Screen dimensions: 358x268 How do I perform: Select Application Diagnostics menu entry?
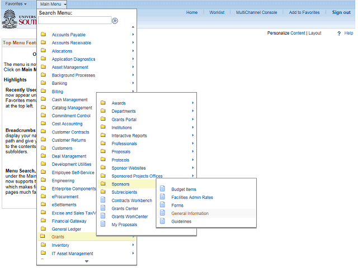pos(73,59)
